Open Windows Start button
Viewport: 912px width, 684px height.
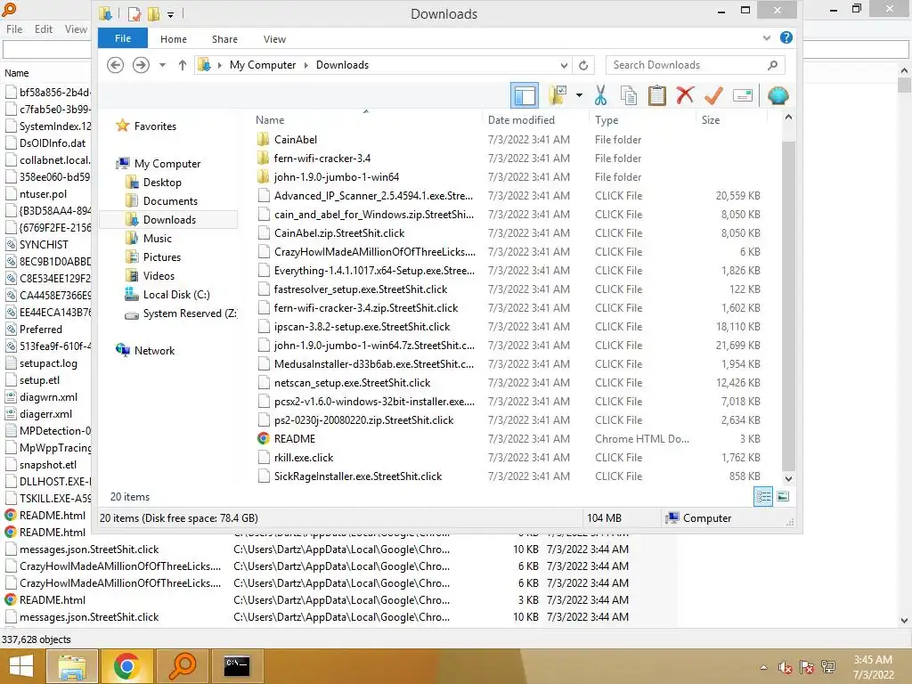coord(21,666)
